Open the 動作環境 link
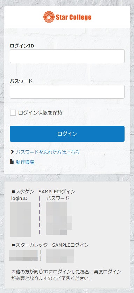Screen dimensions: 134x293 click(25, 162)
